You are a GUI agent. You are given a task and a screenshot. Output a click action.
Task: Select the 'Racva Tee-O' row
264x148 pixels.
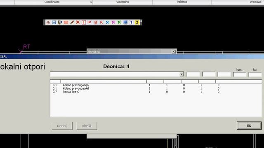156,92
